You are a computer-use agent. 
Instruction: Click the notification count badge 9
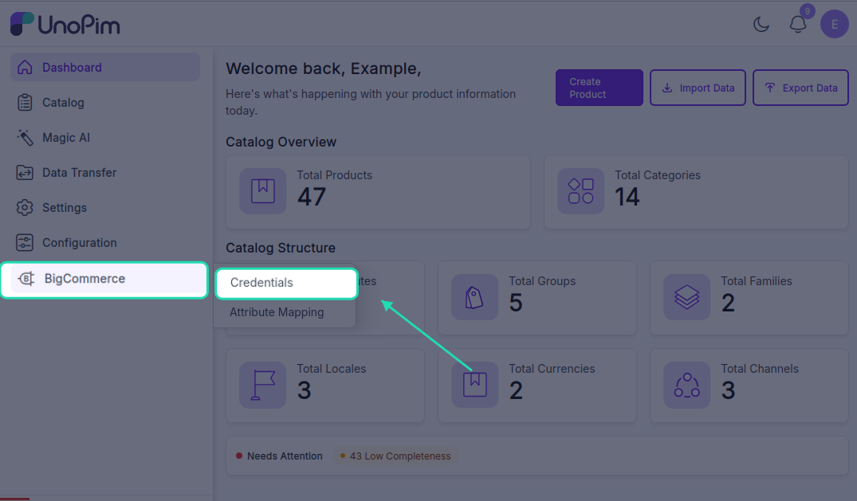(x=808, y=11)
